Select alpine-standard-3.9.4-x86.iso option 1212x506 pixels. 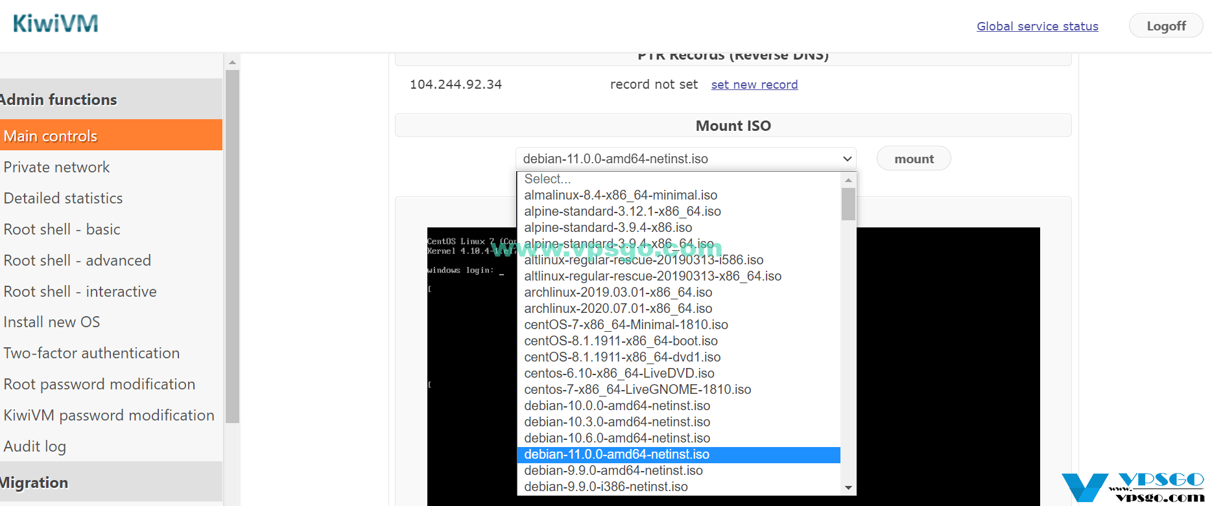(679, 227)
